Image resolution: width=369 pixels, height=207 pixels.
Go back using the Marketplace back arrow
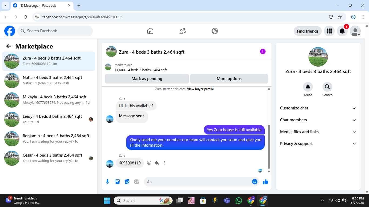9,46
